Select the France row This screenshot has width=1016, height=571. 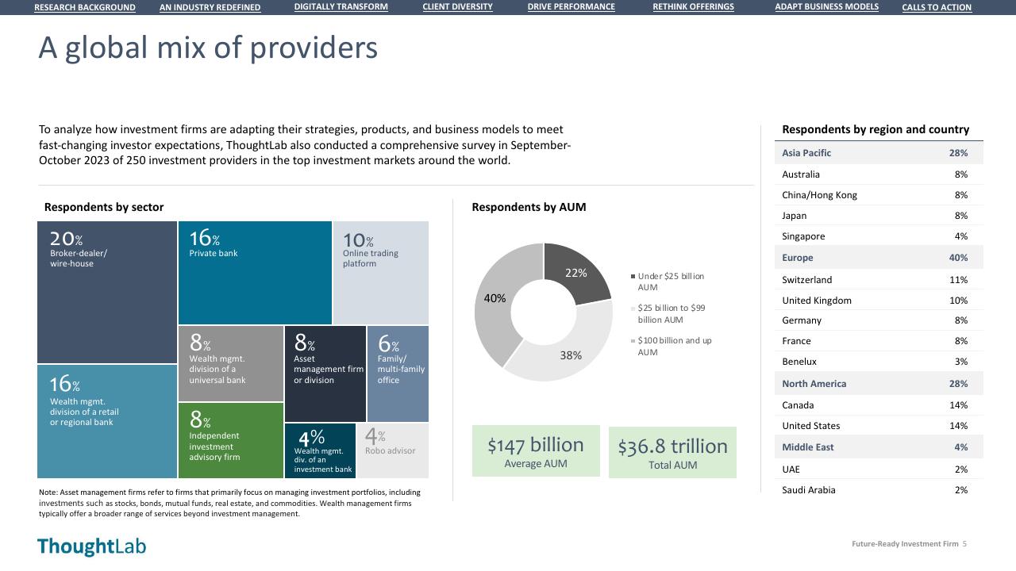point(879,341)
